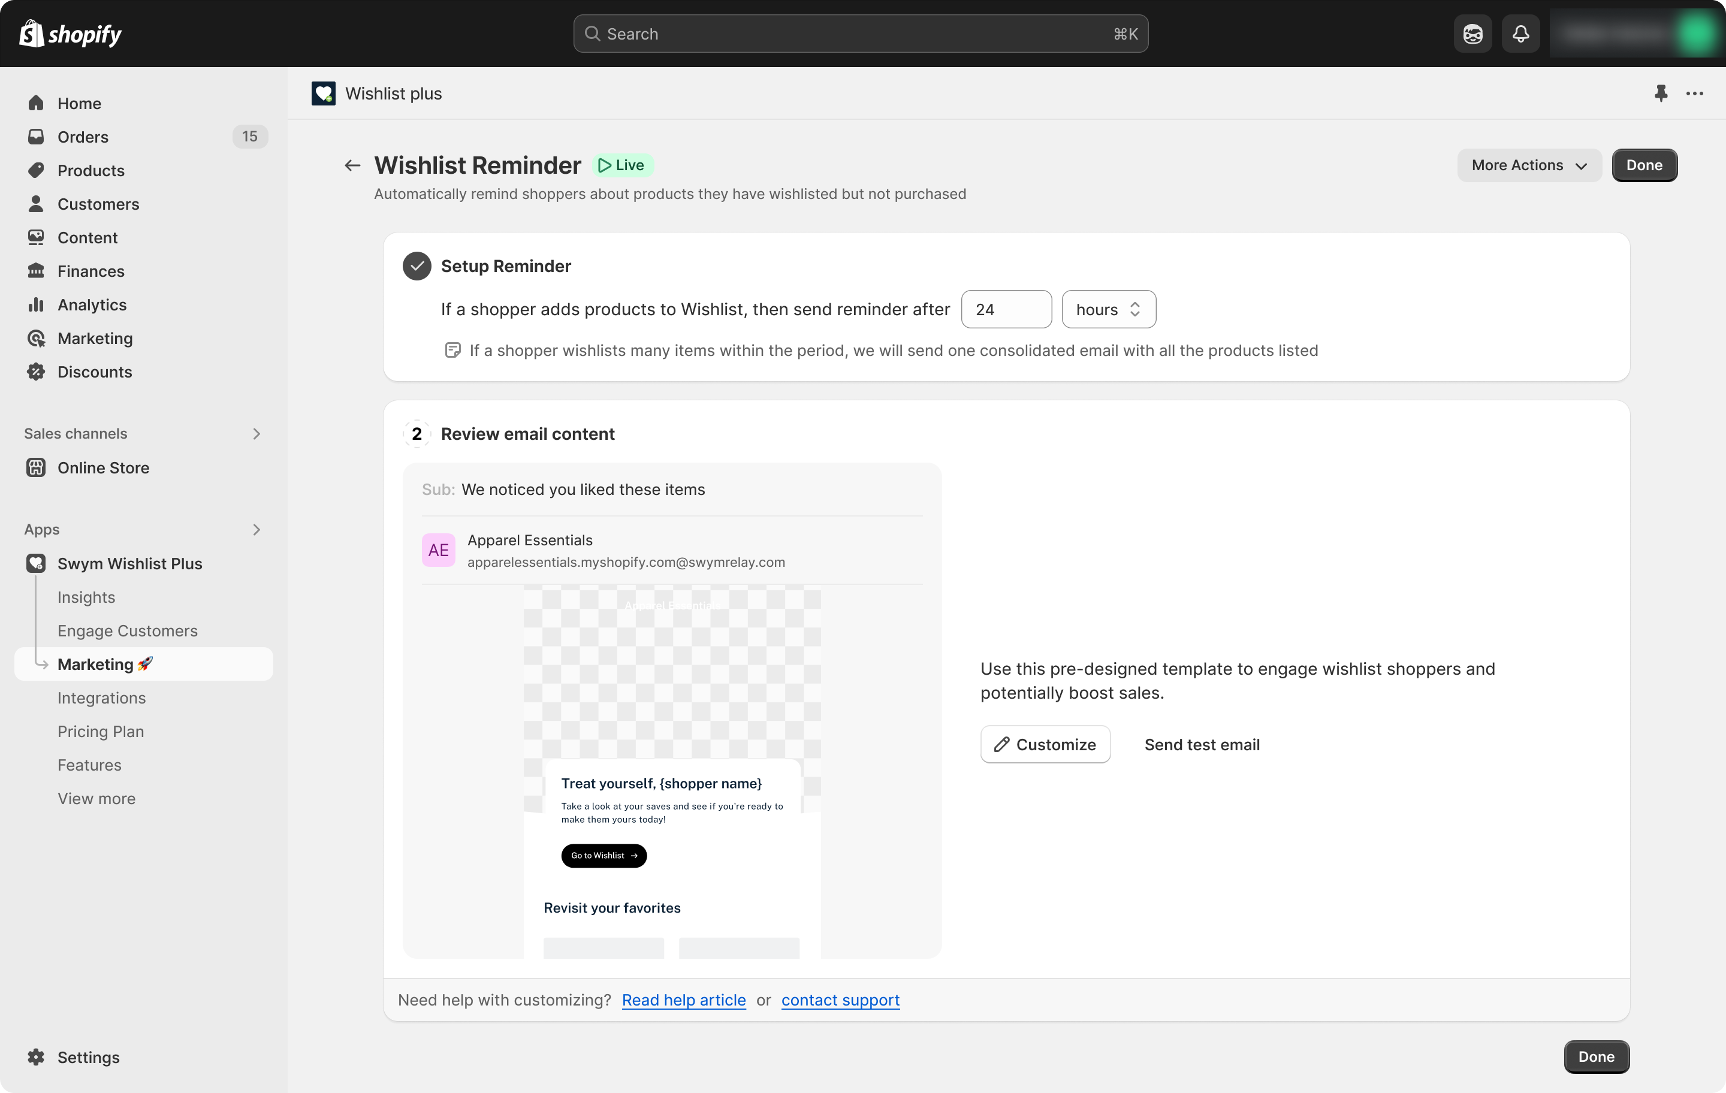Pin the Wishlist plus app
Viewport: 1726px width, 1093px height.
(x=1660, y=93)
